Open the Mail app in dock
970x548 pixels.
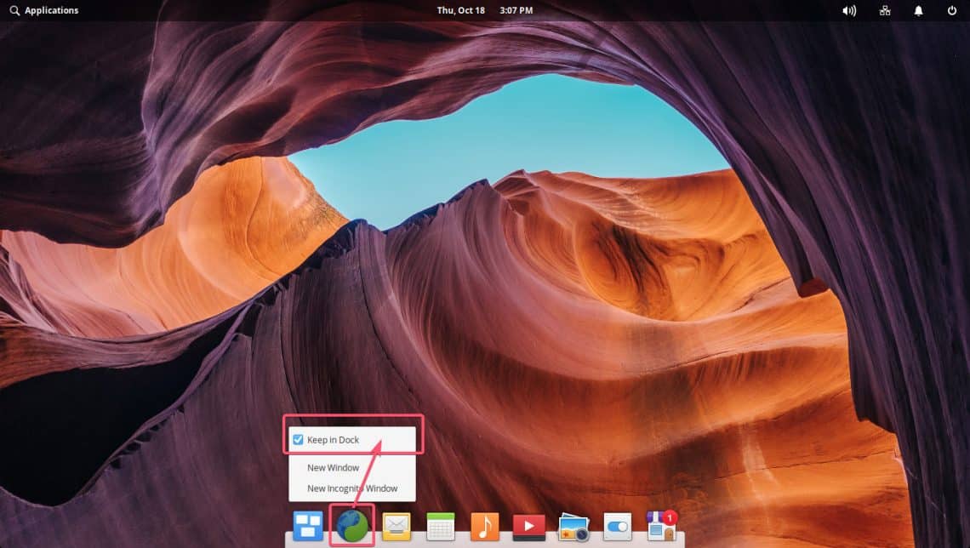tap(397, 527)
